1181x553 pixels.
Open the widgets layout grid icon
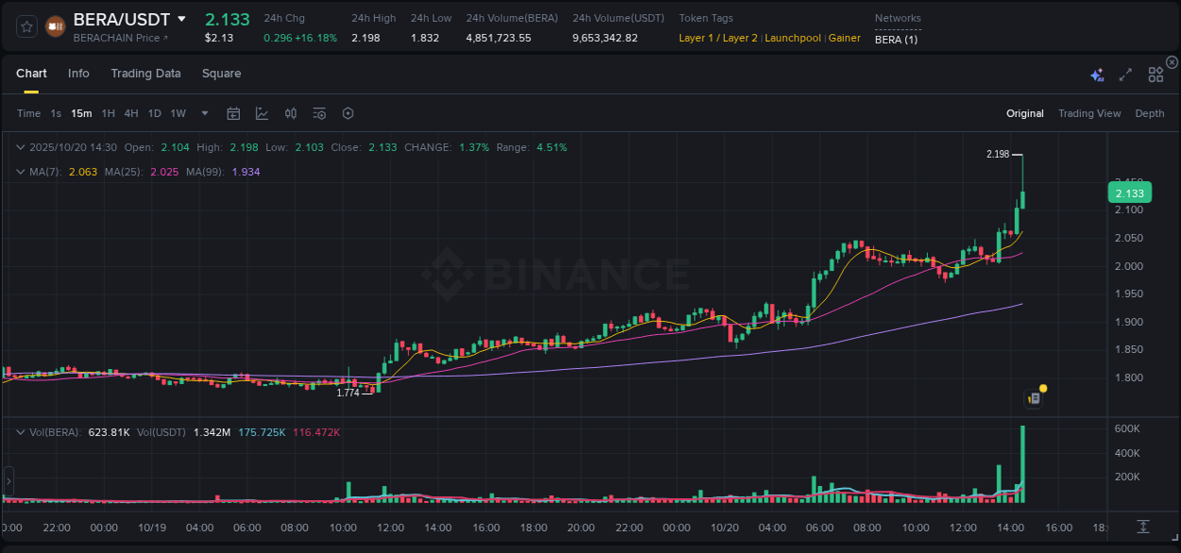pos(1155,74)
